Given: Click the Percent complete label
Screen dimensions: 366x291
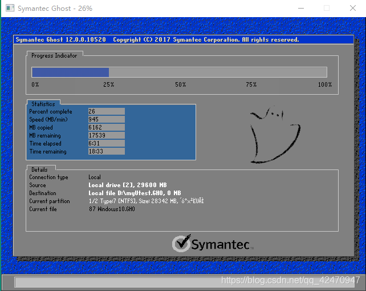Looking at the screenshot, I should click(x=51, y=112).
